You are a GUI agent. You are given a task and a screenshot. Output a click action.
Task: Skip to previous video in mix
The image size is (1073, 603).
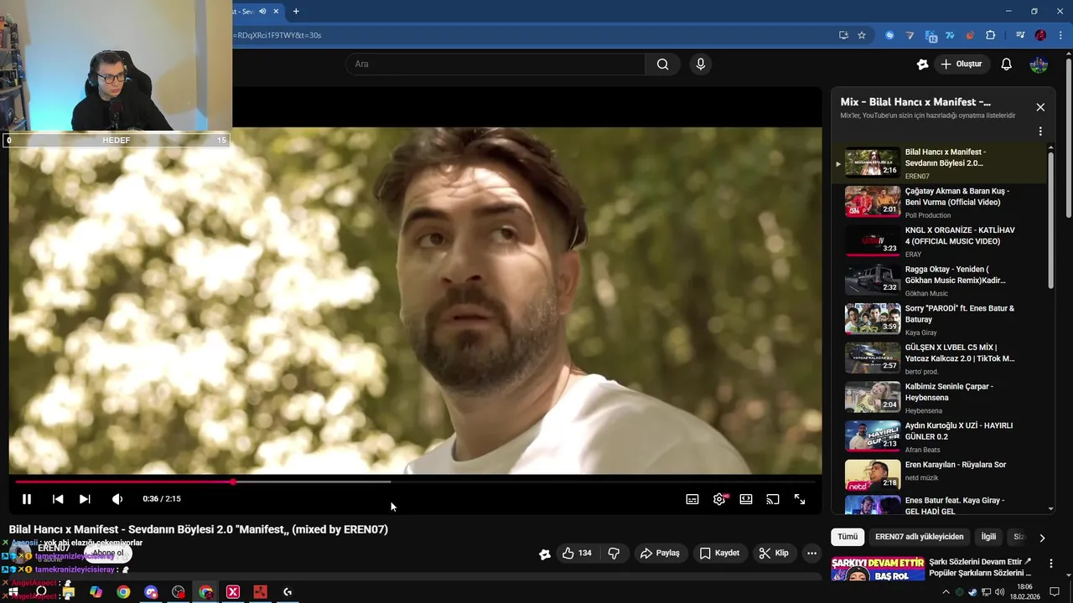tap(58, 499)
